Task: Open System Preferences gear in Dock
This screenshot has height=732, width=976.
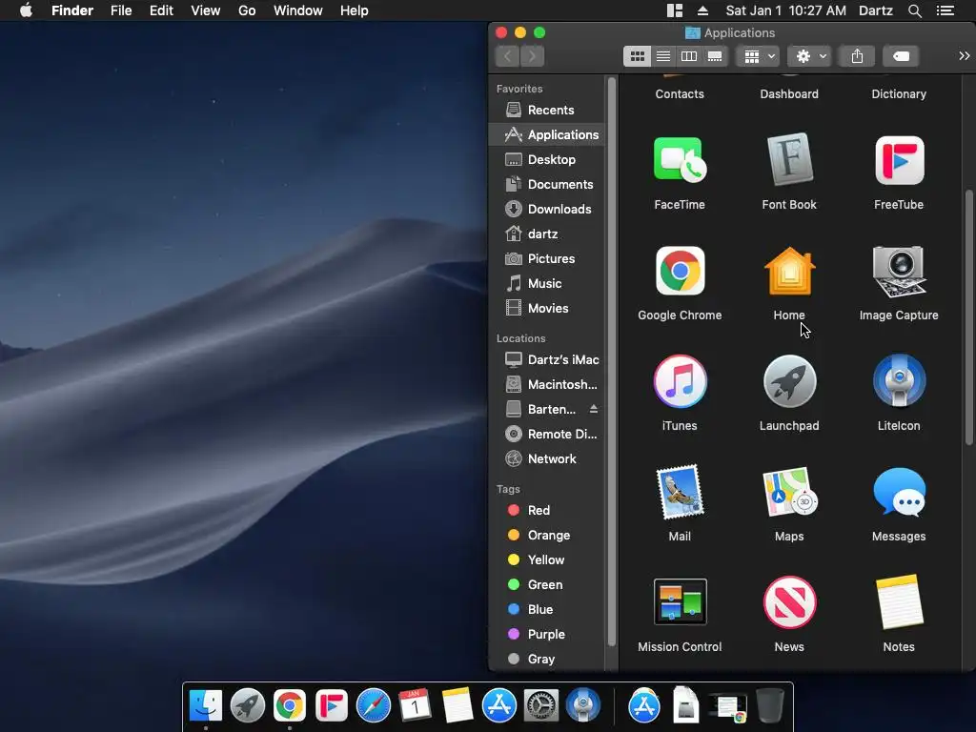Action: 541,705
